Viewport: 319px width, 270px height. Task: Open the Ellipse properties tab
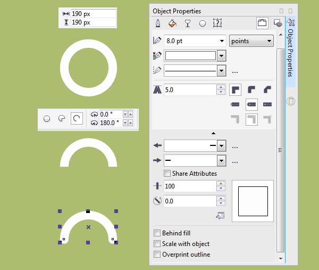coord(203,23)
